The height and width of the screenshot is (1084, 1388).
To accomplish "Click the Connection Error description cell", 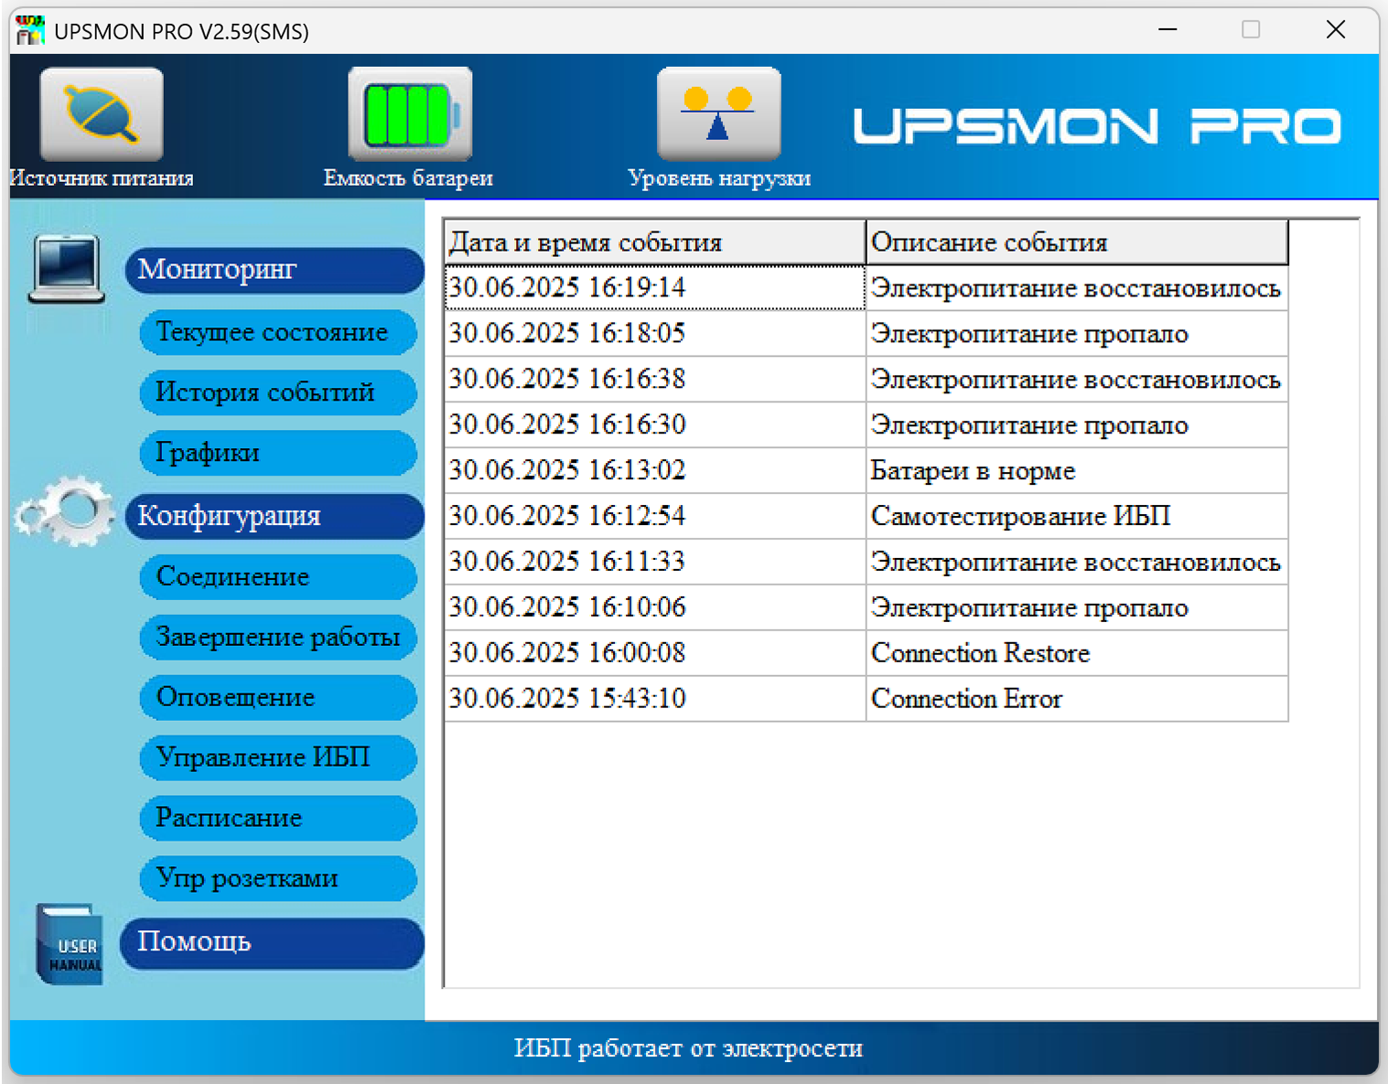I will tap(1077, 700).
